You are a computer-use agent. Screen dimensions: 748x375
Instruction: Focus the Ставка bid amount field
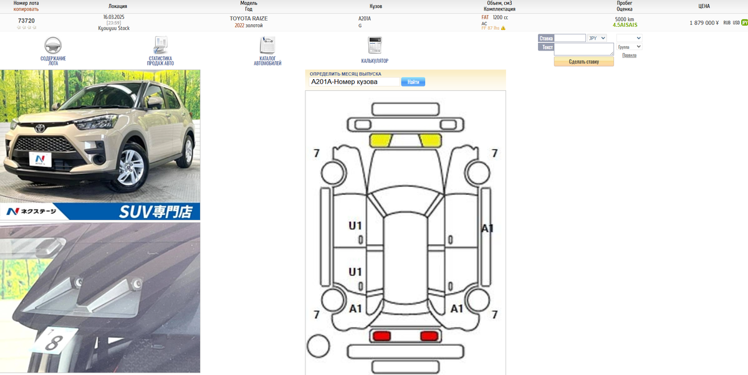570,38
